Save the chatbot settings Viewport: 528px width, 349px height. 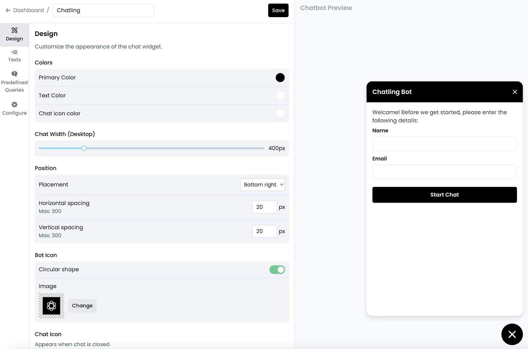[278, 10]
